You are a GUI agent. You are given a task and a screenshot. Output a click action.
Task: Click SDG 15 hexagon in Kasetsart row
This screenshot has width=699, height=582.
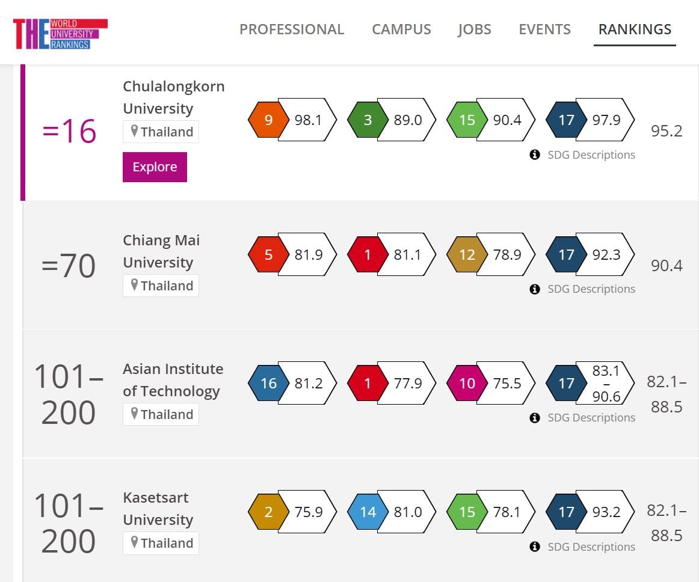click(x=467, y=512)
